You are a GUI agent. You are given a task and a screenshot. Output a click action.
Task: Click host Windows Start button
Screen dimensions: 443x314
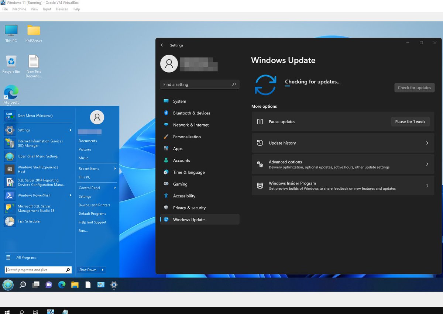pyautogui.click(x=8, y=312)
